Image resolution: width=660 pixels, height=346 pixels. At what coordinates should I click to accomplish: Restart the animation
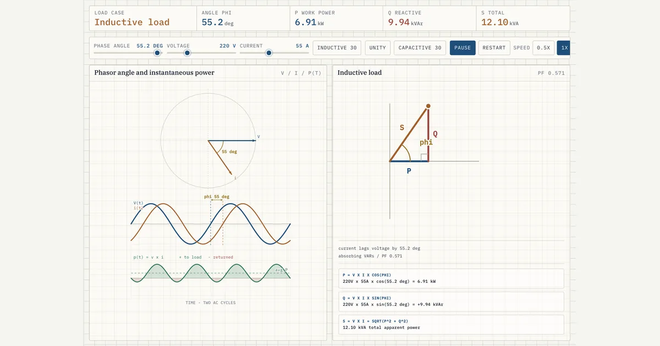point(494,48)
